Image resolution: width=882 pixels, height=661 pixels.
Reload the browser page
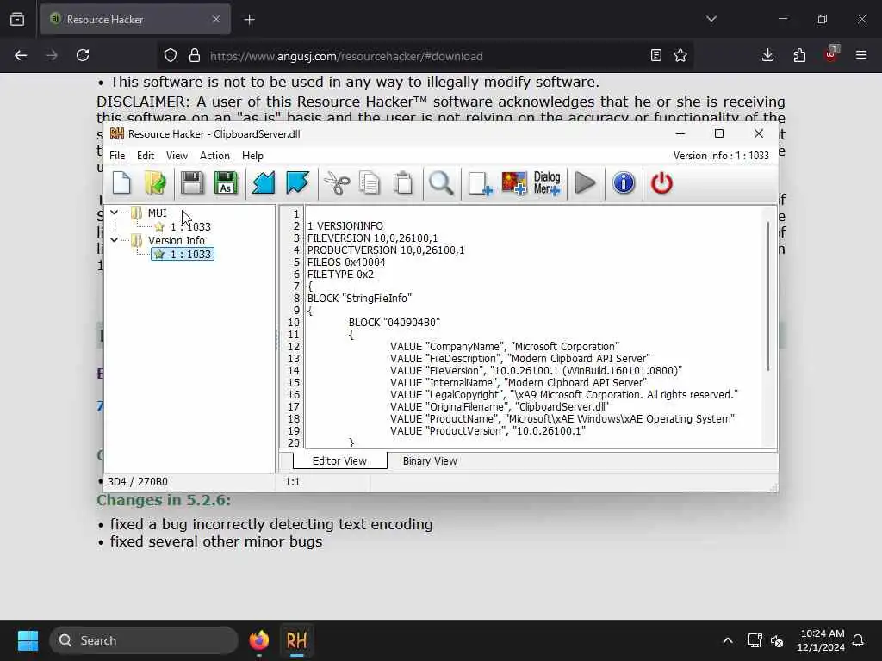coord(83,55)
